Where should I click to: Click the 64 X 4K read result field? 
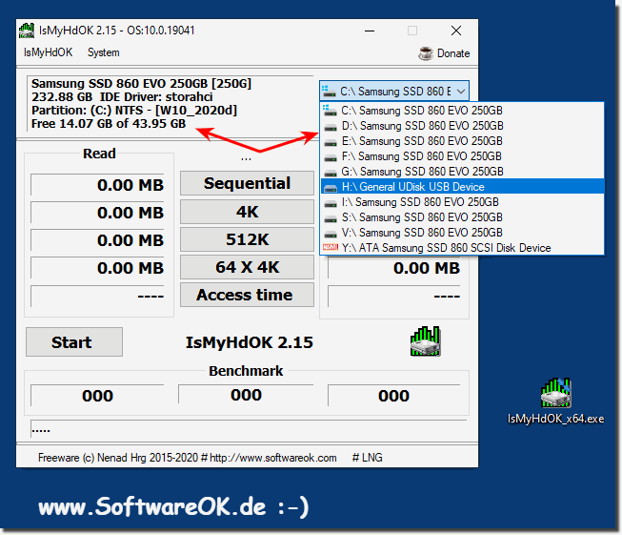pos(97,268)
